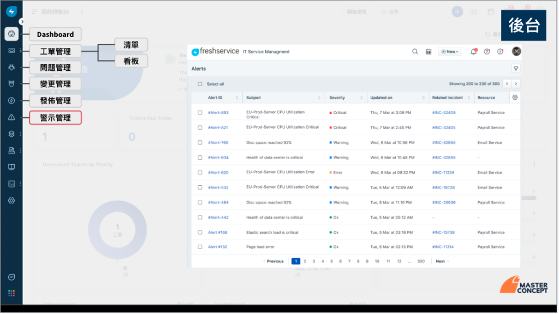Check the box for #Alert-634
This screenshot has width=559, height=314.
tap(200, 158)
